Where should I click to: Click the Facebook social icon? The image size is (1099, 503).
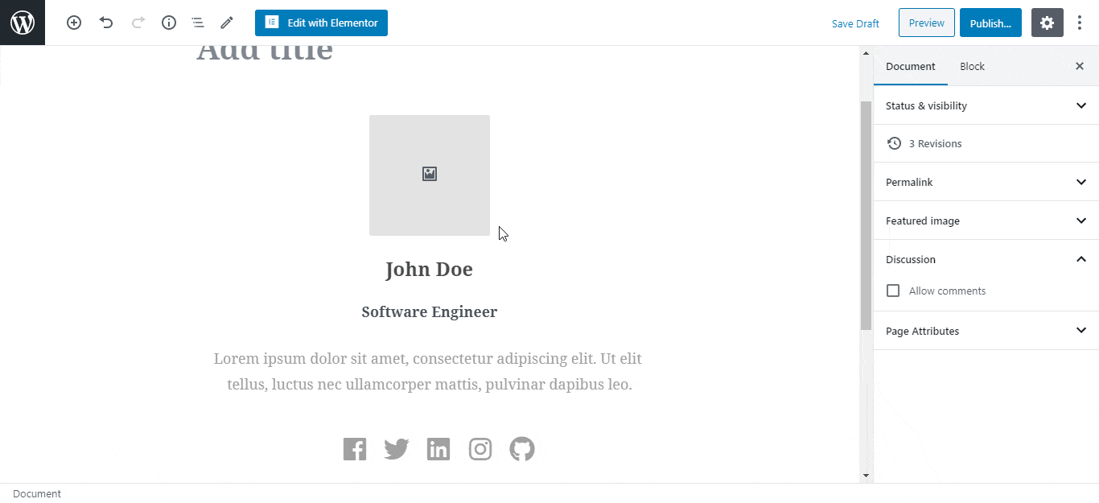(355, 449)
